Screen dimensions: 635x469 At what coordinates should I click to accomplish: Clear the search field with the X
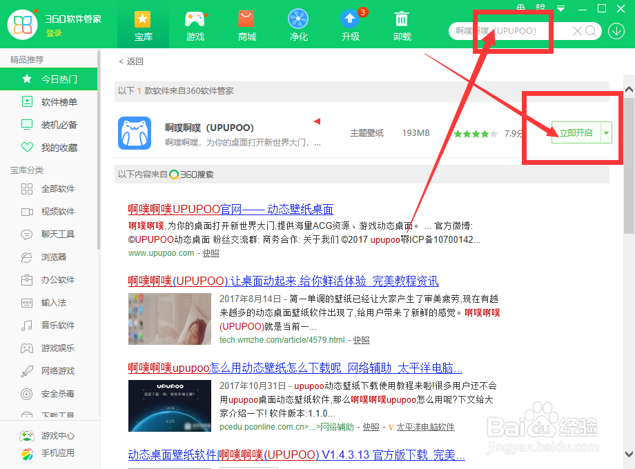[x=577, y=31]
